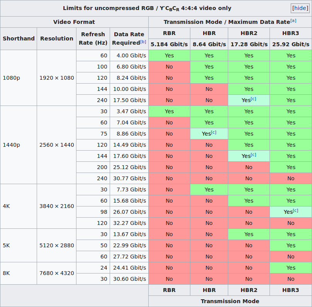Click the 5.184 Gbit/s header cell
This screenshot has height=307, width=312.
coord(169,44)
